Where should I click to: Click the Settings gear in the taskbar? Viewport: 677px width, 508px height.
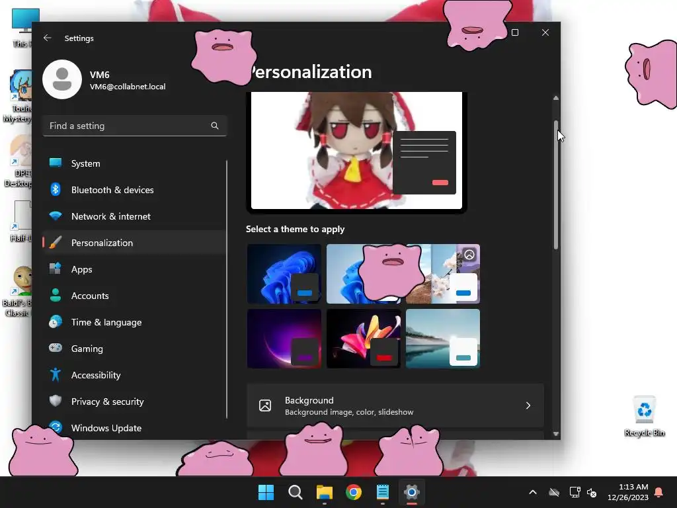pyautogui.click(x=412, y=492)
